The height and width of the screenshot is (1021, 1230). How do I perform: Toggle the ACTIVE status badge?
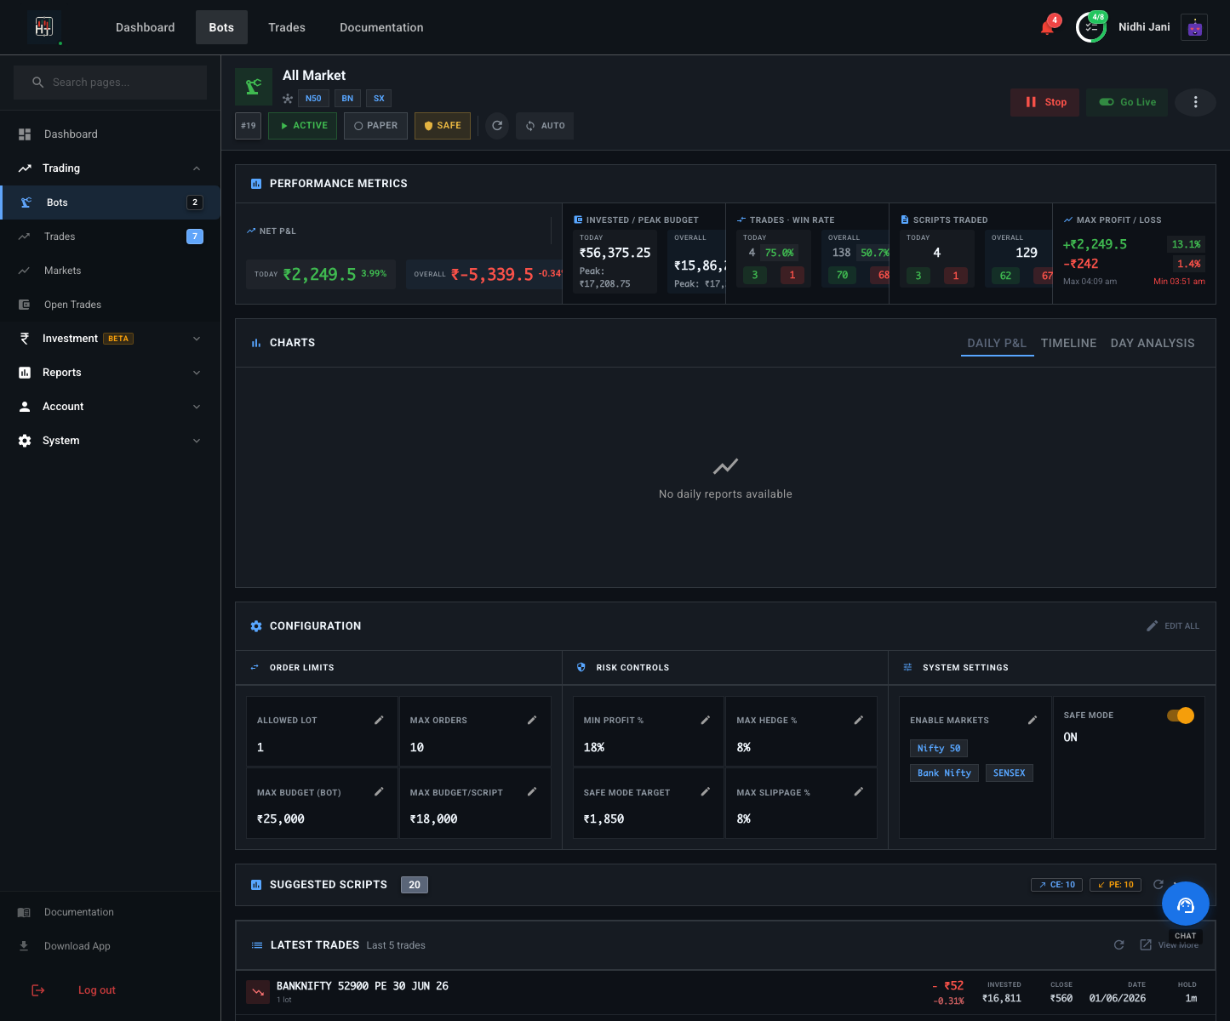(302, 125)
